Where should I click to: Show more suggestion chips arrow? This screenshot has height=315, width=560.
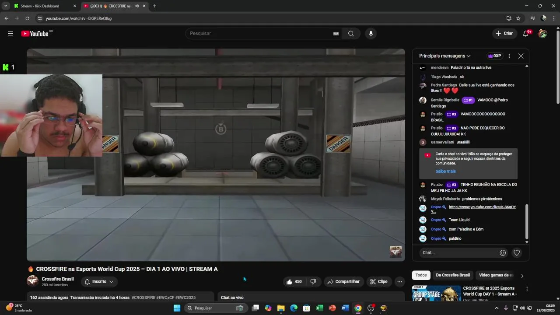[522, 276]
